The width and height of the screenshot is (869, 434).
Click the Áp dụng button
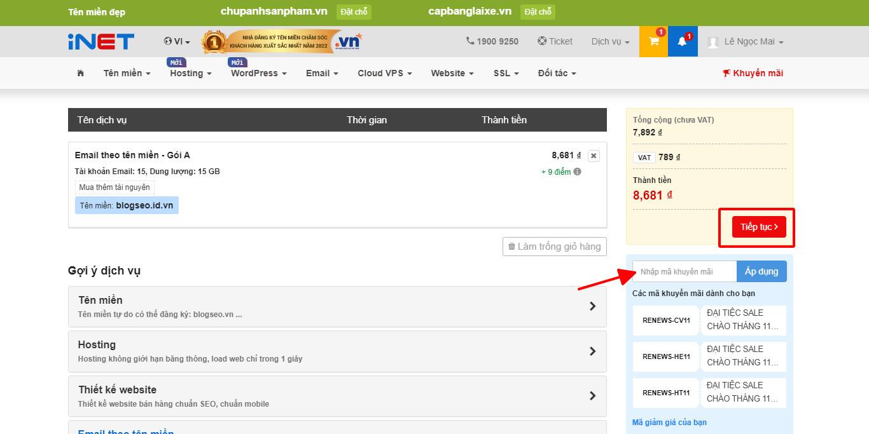pos(761,271)
